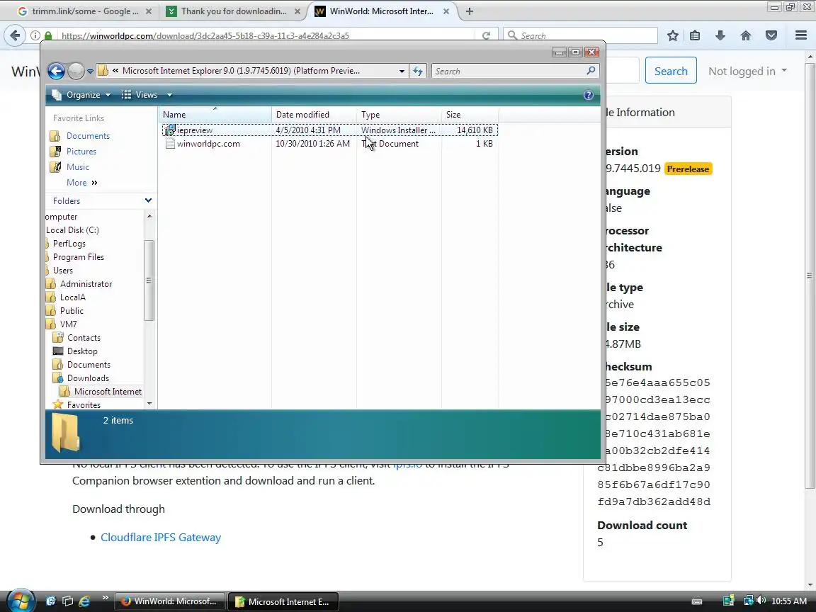Reload the page in Firefox

486,35
